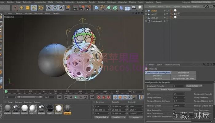Image resolution: width=215 pixels, height=123 pixels.
Task: Toggle X axis lock
Action: click(49, 8)
